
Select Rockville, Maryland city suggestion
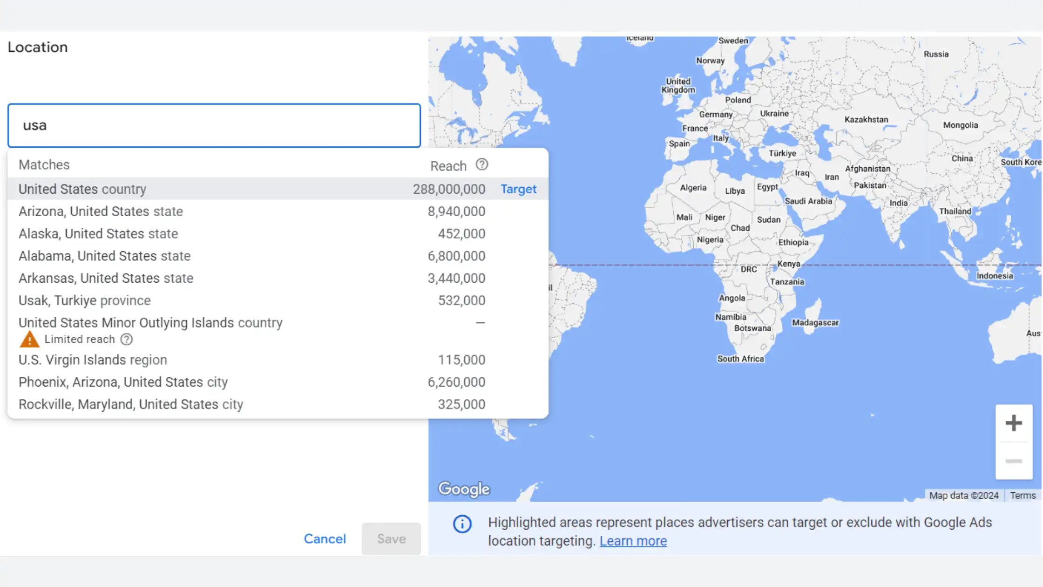coord(131,405)
